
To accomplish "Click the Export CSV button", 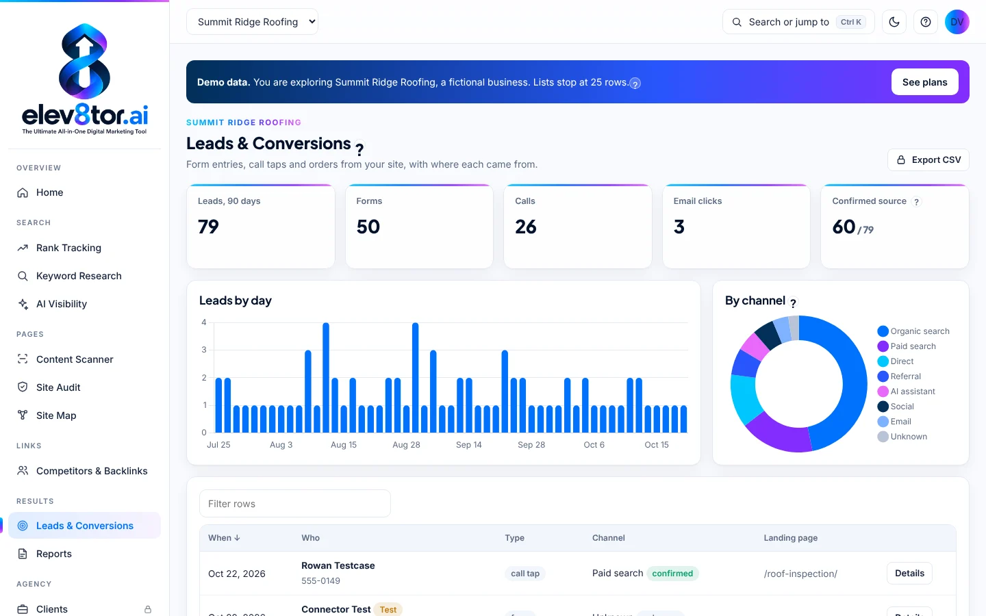I will 928,159.
